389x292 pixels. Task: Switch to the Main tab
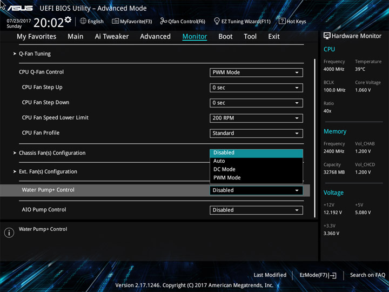tap(76, 37)
